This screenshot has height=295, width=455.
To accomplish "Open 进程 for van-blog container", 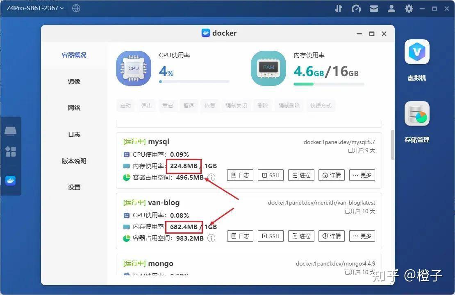I will [301, 236].
